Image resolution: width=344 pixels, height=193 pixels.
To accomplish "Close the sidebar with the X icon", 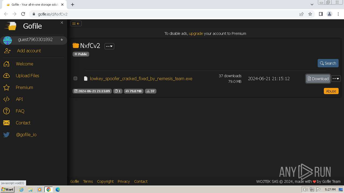I will coord(62,23).
